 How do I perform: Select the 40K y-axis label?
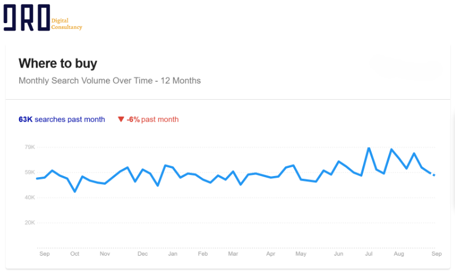[30, 198]
